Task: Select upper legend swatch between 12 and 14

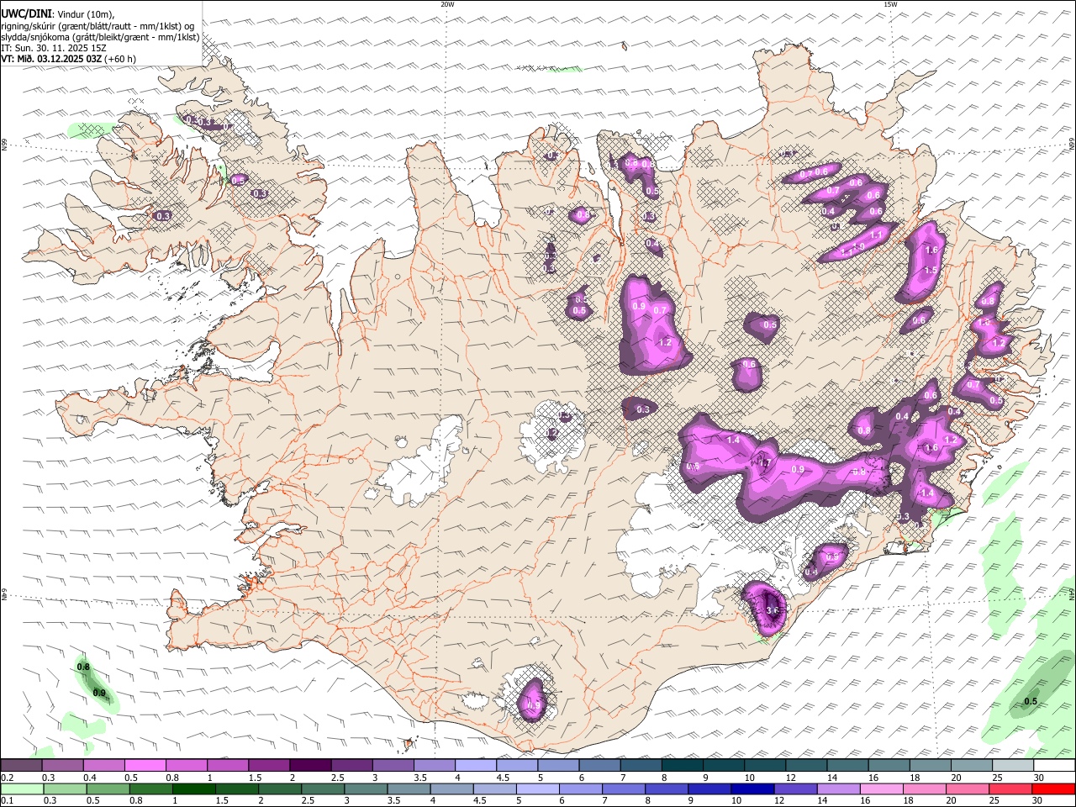Action: pyautogui.click(x=805, y=766)
